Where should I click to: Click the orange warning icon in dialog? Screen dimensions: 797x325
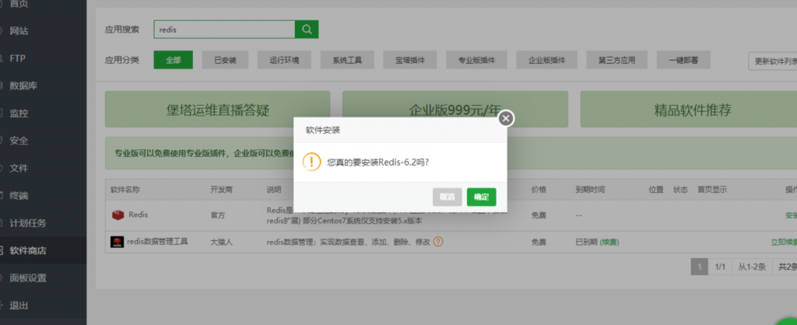(x=311, y=162)
